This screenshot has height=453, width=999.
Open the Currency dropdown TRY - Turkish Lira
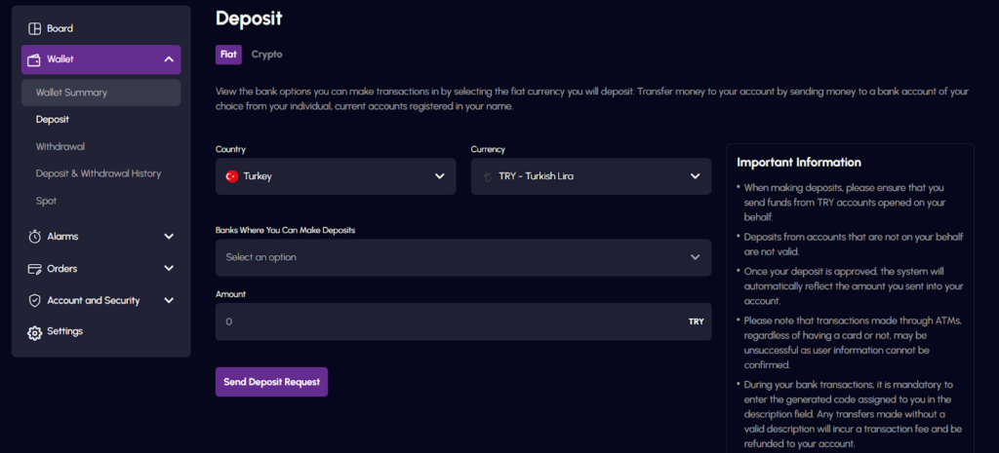[591, 176]
